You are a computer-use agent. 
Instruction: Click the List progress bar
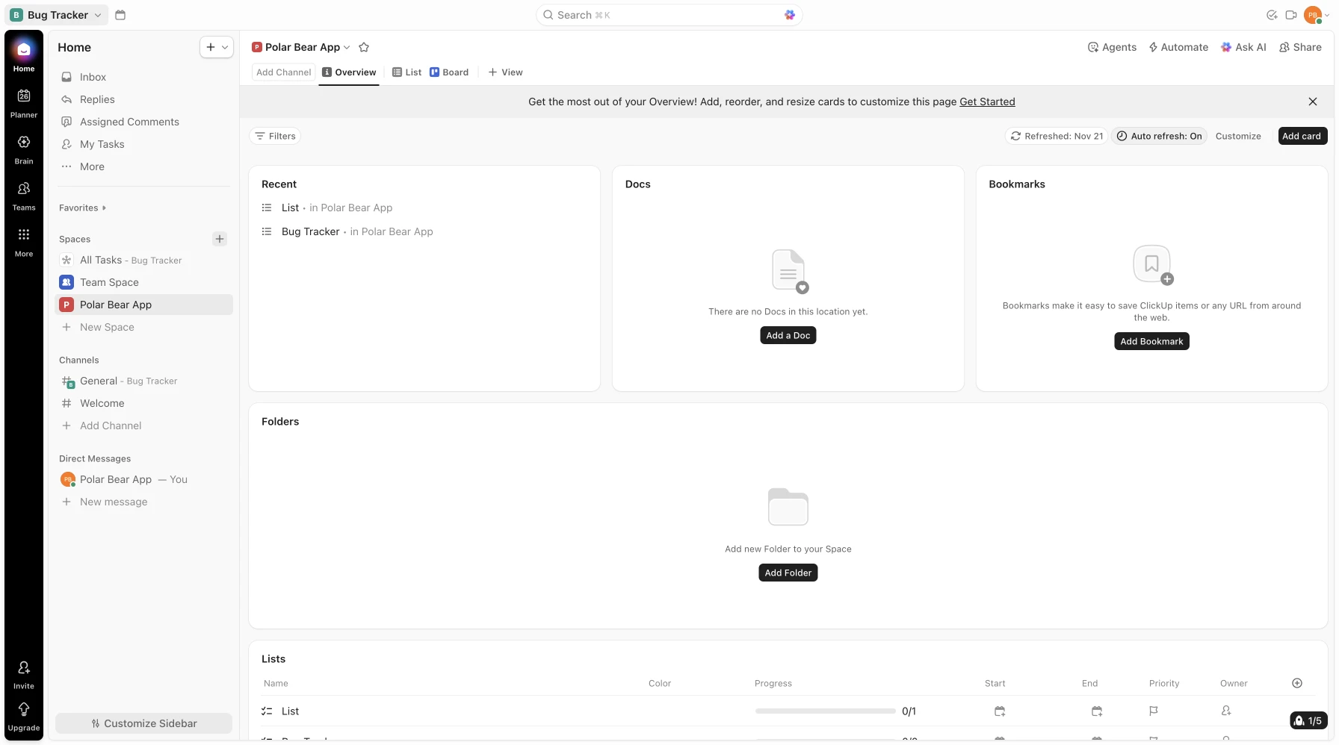click(x=825, y=711)
